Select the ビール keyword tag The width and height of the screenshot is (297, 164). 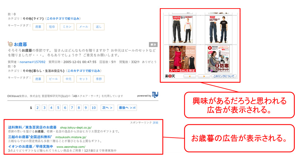[x=53, y=79]
